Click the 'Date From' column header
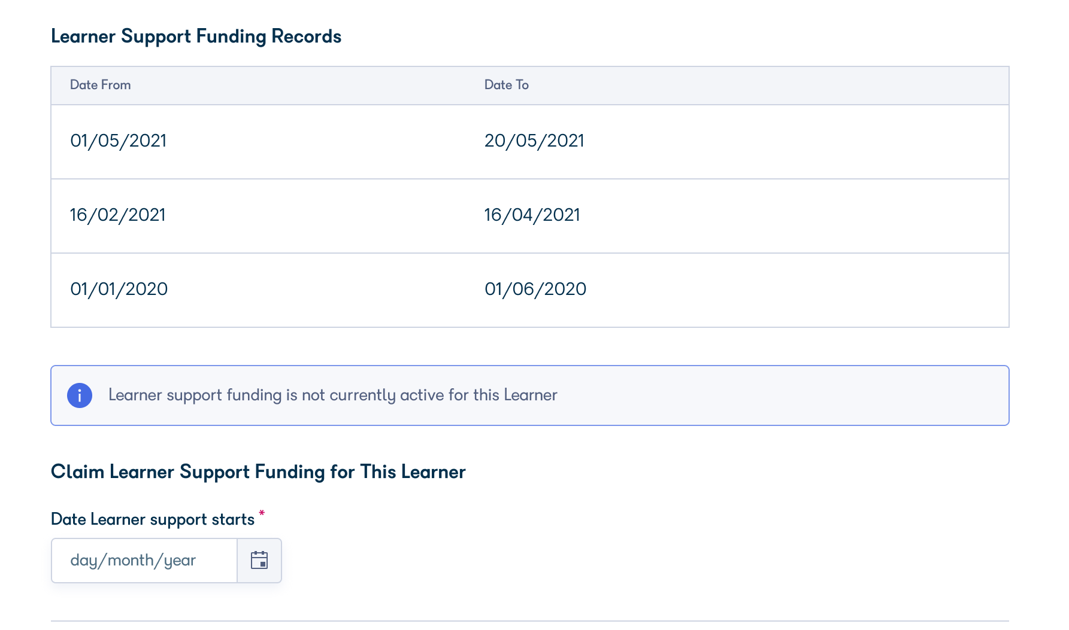The height and width of the screenshot is (630, 1069). pyautogui.click(x=100, y=85)
